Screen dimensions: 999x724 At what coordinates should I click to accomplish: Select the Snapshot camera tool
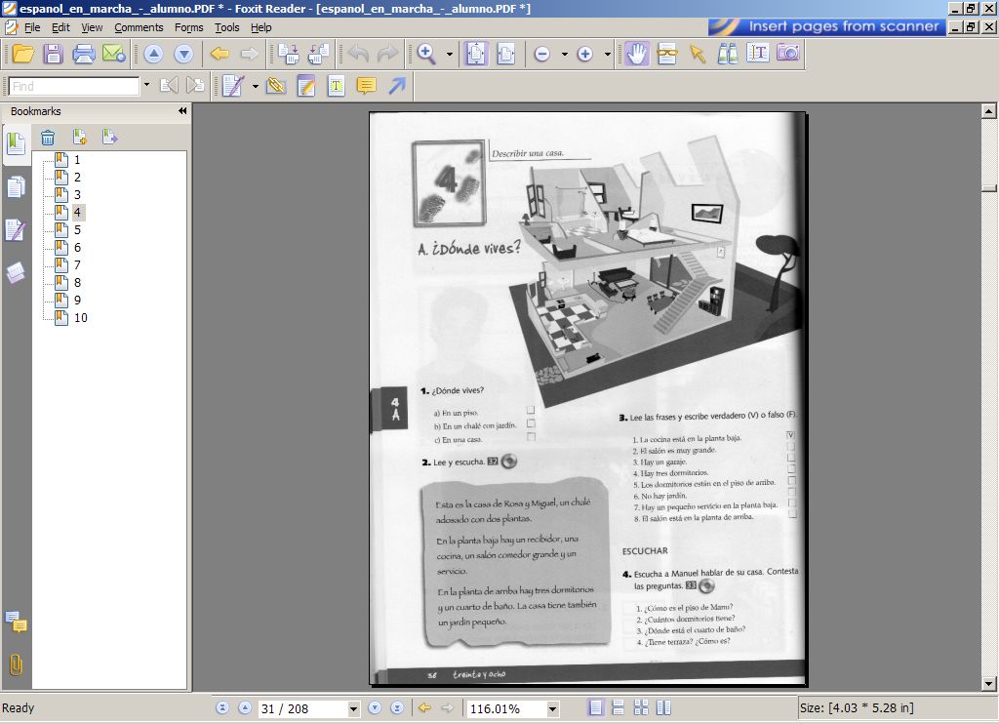(x=787, y=54)
